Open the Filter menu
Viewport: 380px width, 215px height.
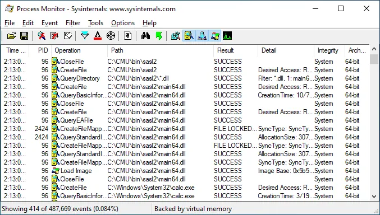[x=73, y=23]
